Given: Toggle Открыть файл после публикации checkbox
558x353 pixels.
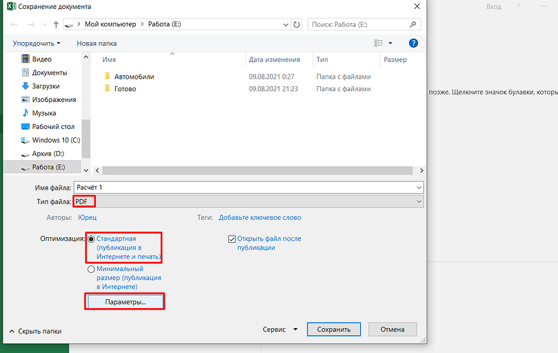Looking at the screenshot, I should coord(232,239).
